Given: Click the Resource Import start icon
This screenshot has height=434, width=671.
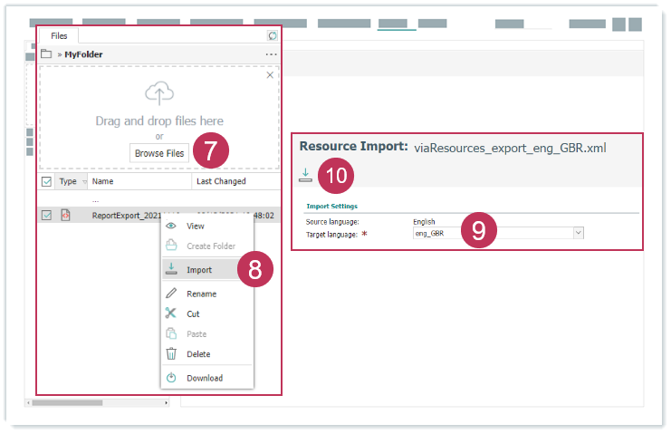Looking at the screenshot, I should pos(305,174).
